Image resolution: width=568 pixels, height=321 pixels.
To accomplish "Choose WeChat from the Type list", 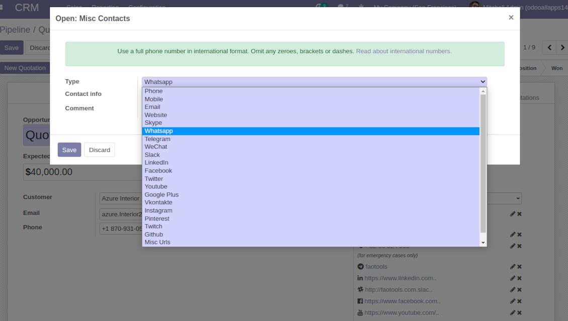I will (x=311, y=147).
